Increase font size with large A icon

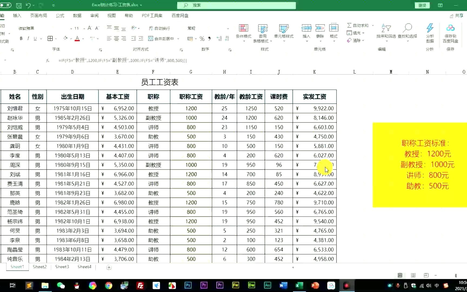click(x=90, y=28)
